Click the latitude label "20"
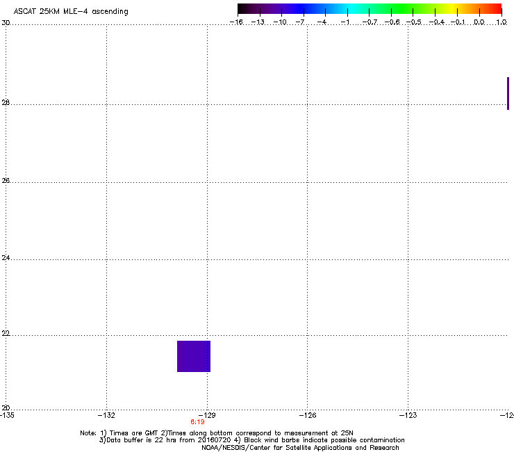The width and height of the screenshot is (514, 452). (6, 408)
